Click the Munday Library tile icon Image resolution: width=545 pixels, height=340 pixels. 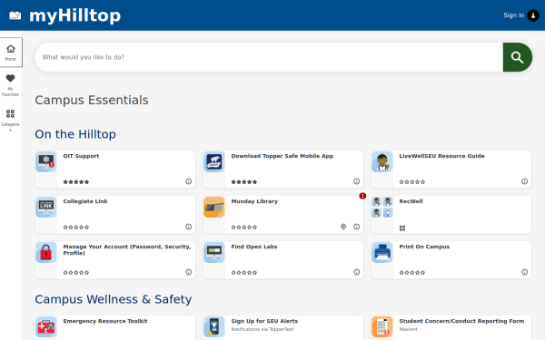(214, 207)
